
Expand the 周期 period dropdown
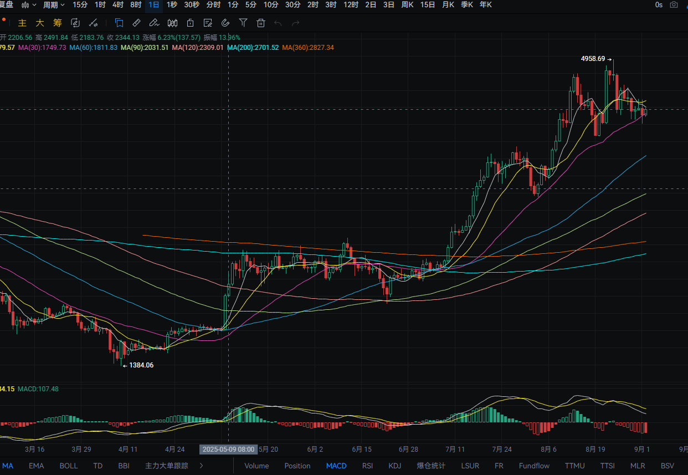(x=54, y=4)
